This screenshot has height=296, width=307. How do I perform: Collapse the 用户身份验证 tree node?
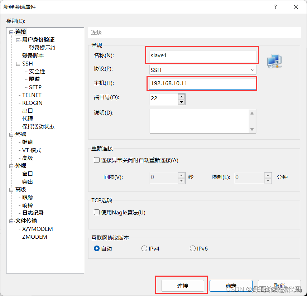pyautogui.click(x=18, y=40)
